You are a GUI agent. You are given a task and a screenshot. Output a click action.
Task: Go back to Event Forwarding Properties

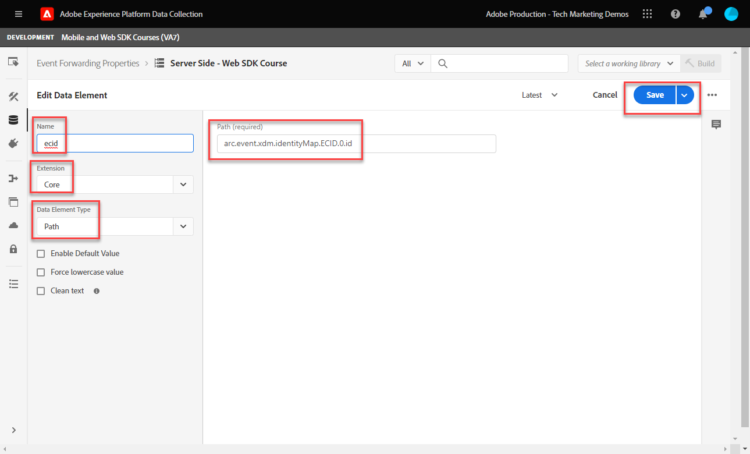[88, 63]
